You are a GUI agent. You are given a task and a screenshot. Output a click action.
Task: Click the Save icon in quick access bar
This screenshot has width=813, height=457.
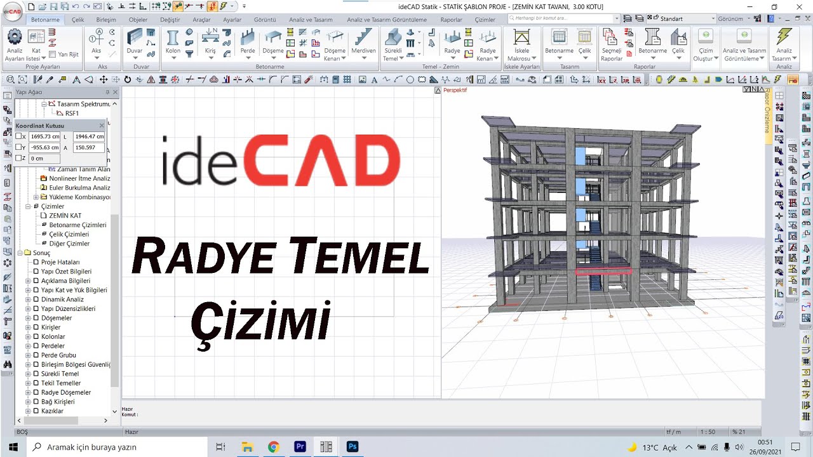pyautogui.click(x=54, y=6)
